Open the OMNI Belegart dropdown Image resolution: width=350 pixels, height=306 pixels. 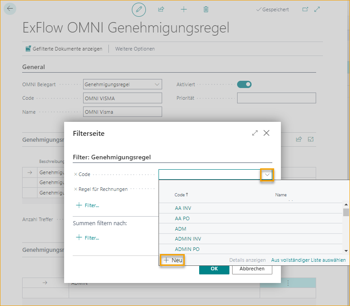[x=157, y=84]
